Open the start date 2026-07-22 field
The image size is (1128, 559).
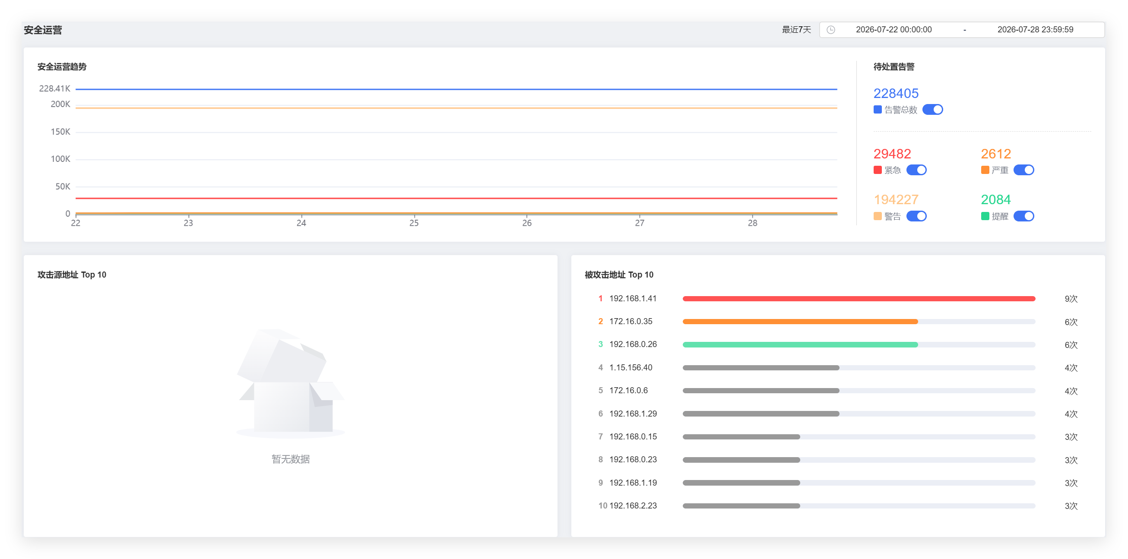tap(894, 30)
